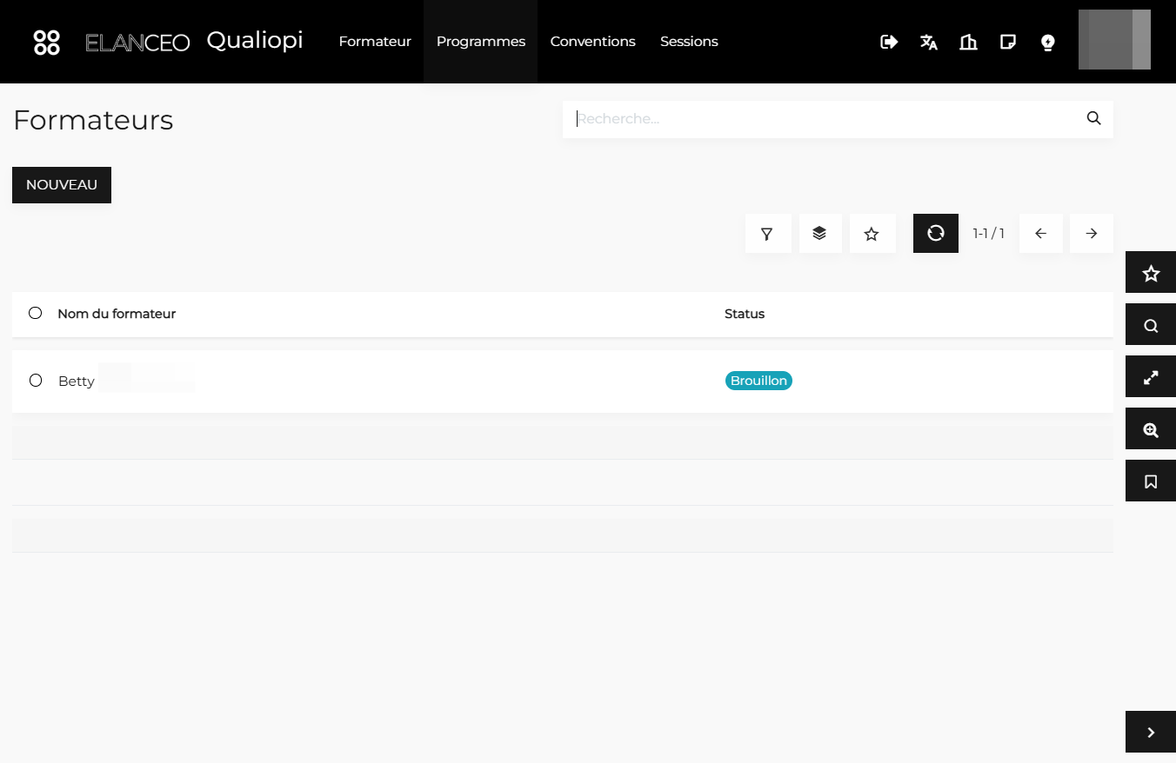Screen dimensions: 1176x763
Task: Open the group-by layers options
Action: point(819,234)
